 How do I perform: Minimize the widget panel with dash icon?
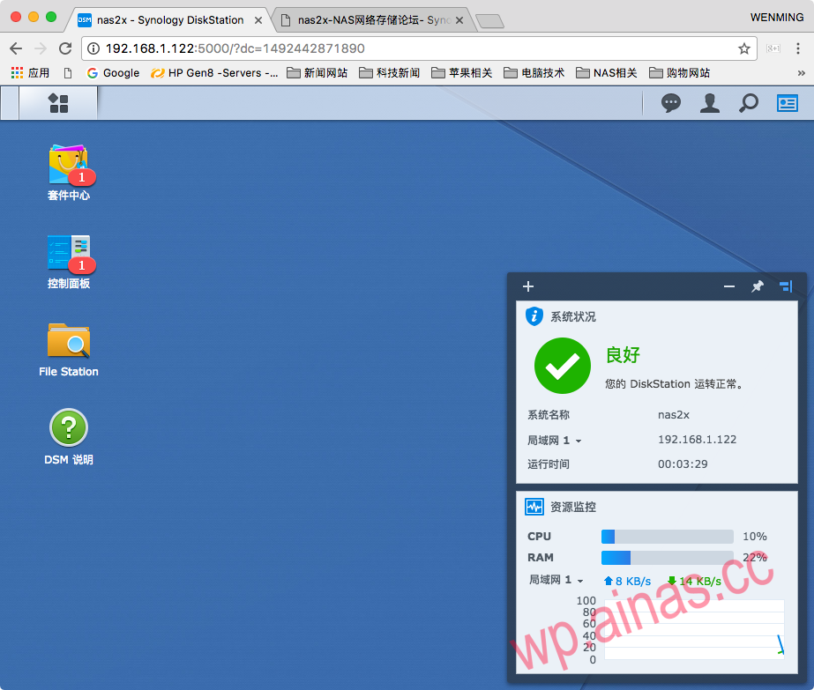click(728, 286)
